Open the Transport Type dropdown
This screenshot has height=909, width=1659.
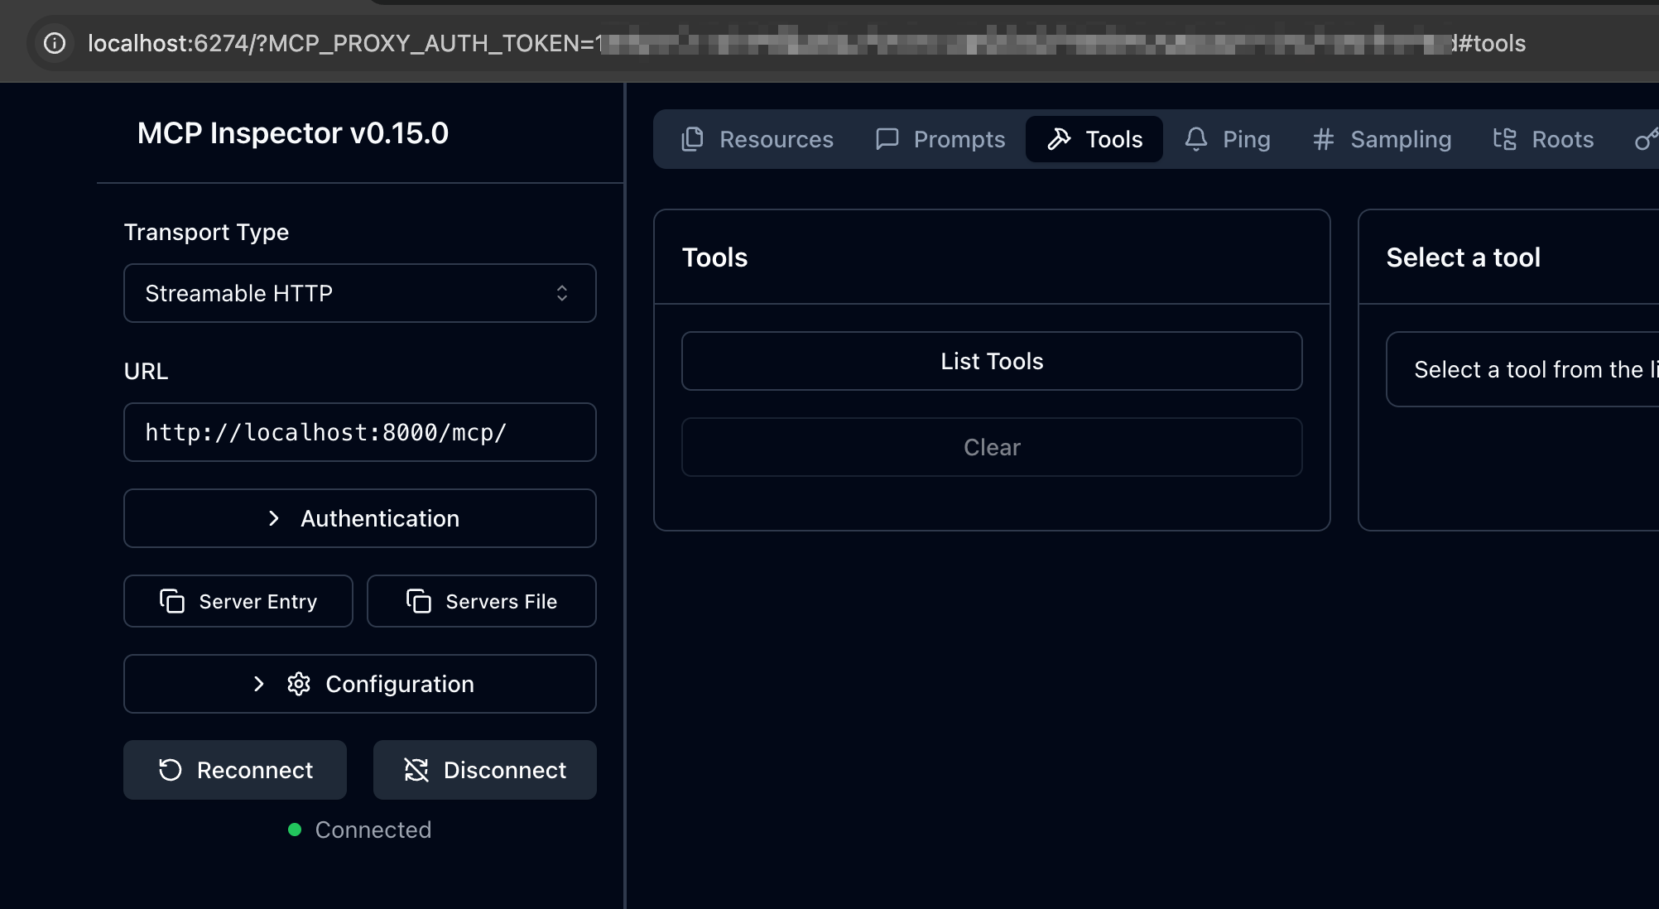pos(359,293)
